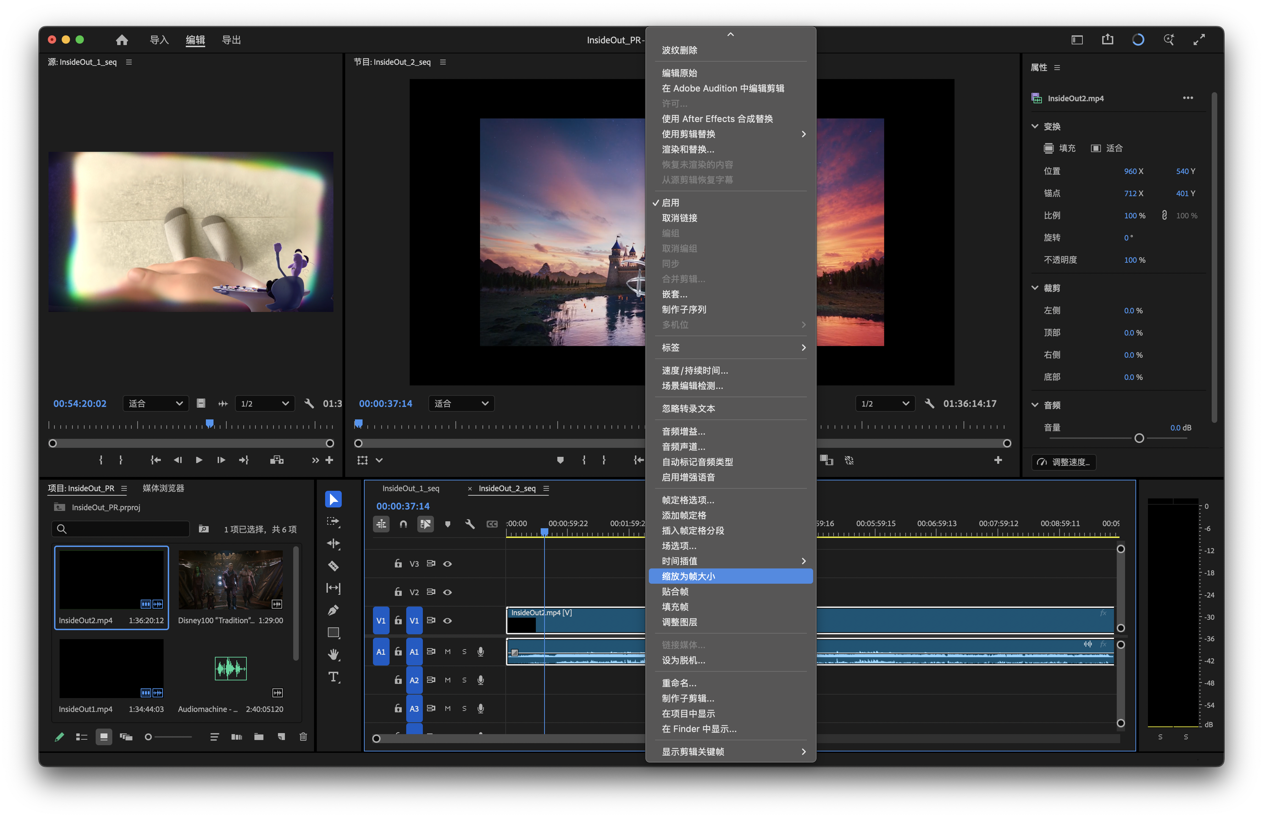Image resolution: width=1263 pixels, height=818 pixels.
Task: Switch project panel to freeform view
Action: point(126,737)
